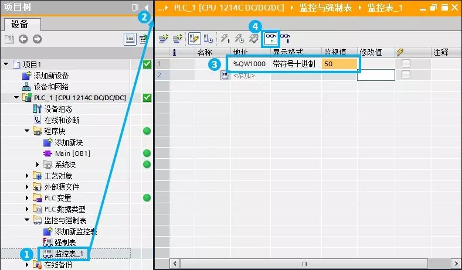
Task: Click the Modify Once lightning icon
Action: coord(225,39)
